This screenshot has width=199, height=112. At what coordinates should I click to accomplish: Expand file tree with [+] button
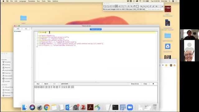(18, 29)
